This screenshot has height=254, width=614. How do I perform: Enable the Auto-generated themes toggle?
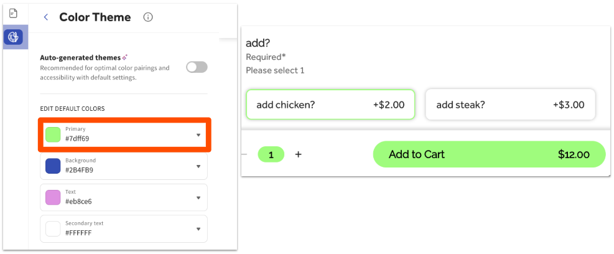[x=197, y=67]
